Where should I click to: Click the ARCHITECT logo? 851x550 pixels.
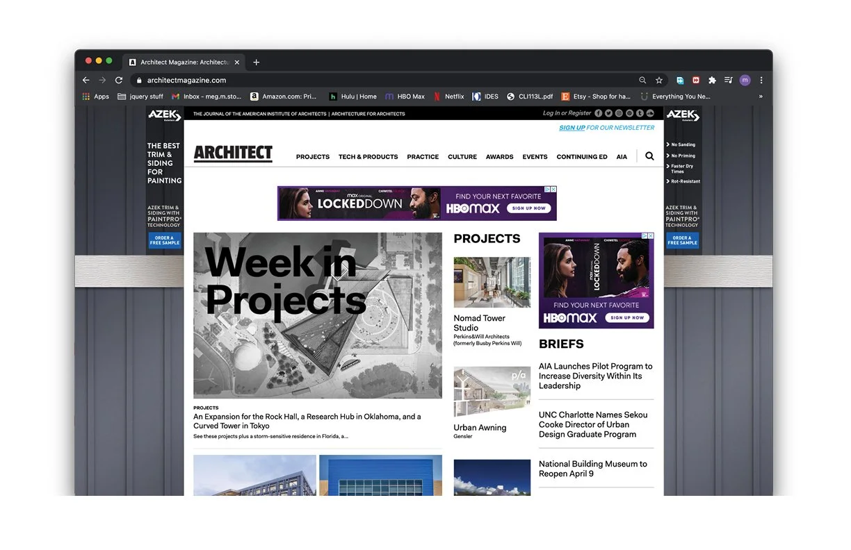coord(233,153)
